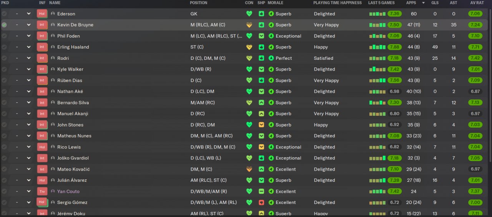Image resolution: width=492 pixels, height=217 pixels.
Task: Click Rico Lewis's Hol info badge
Action: pyautogui.click(x=42, y=147)
